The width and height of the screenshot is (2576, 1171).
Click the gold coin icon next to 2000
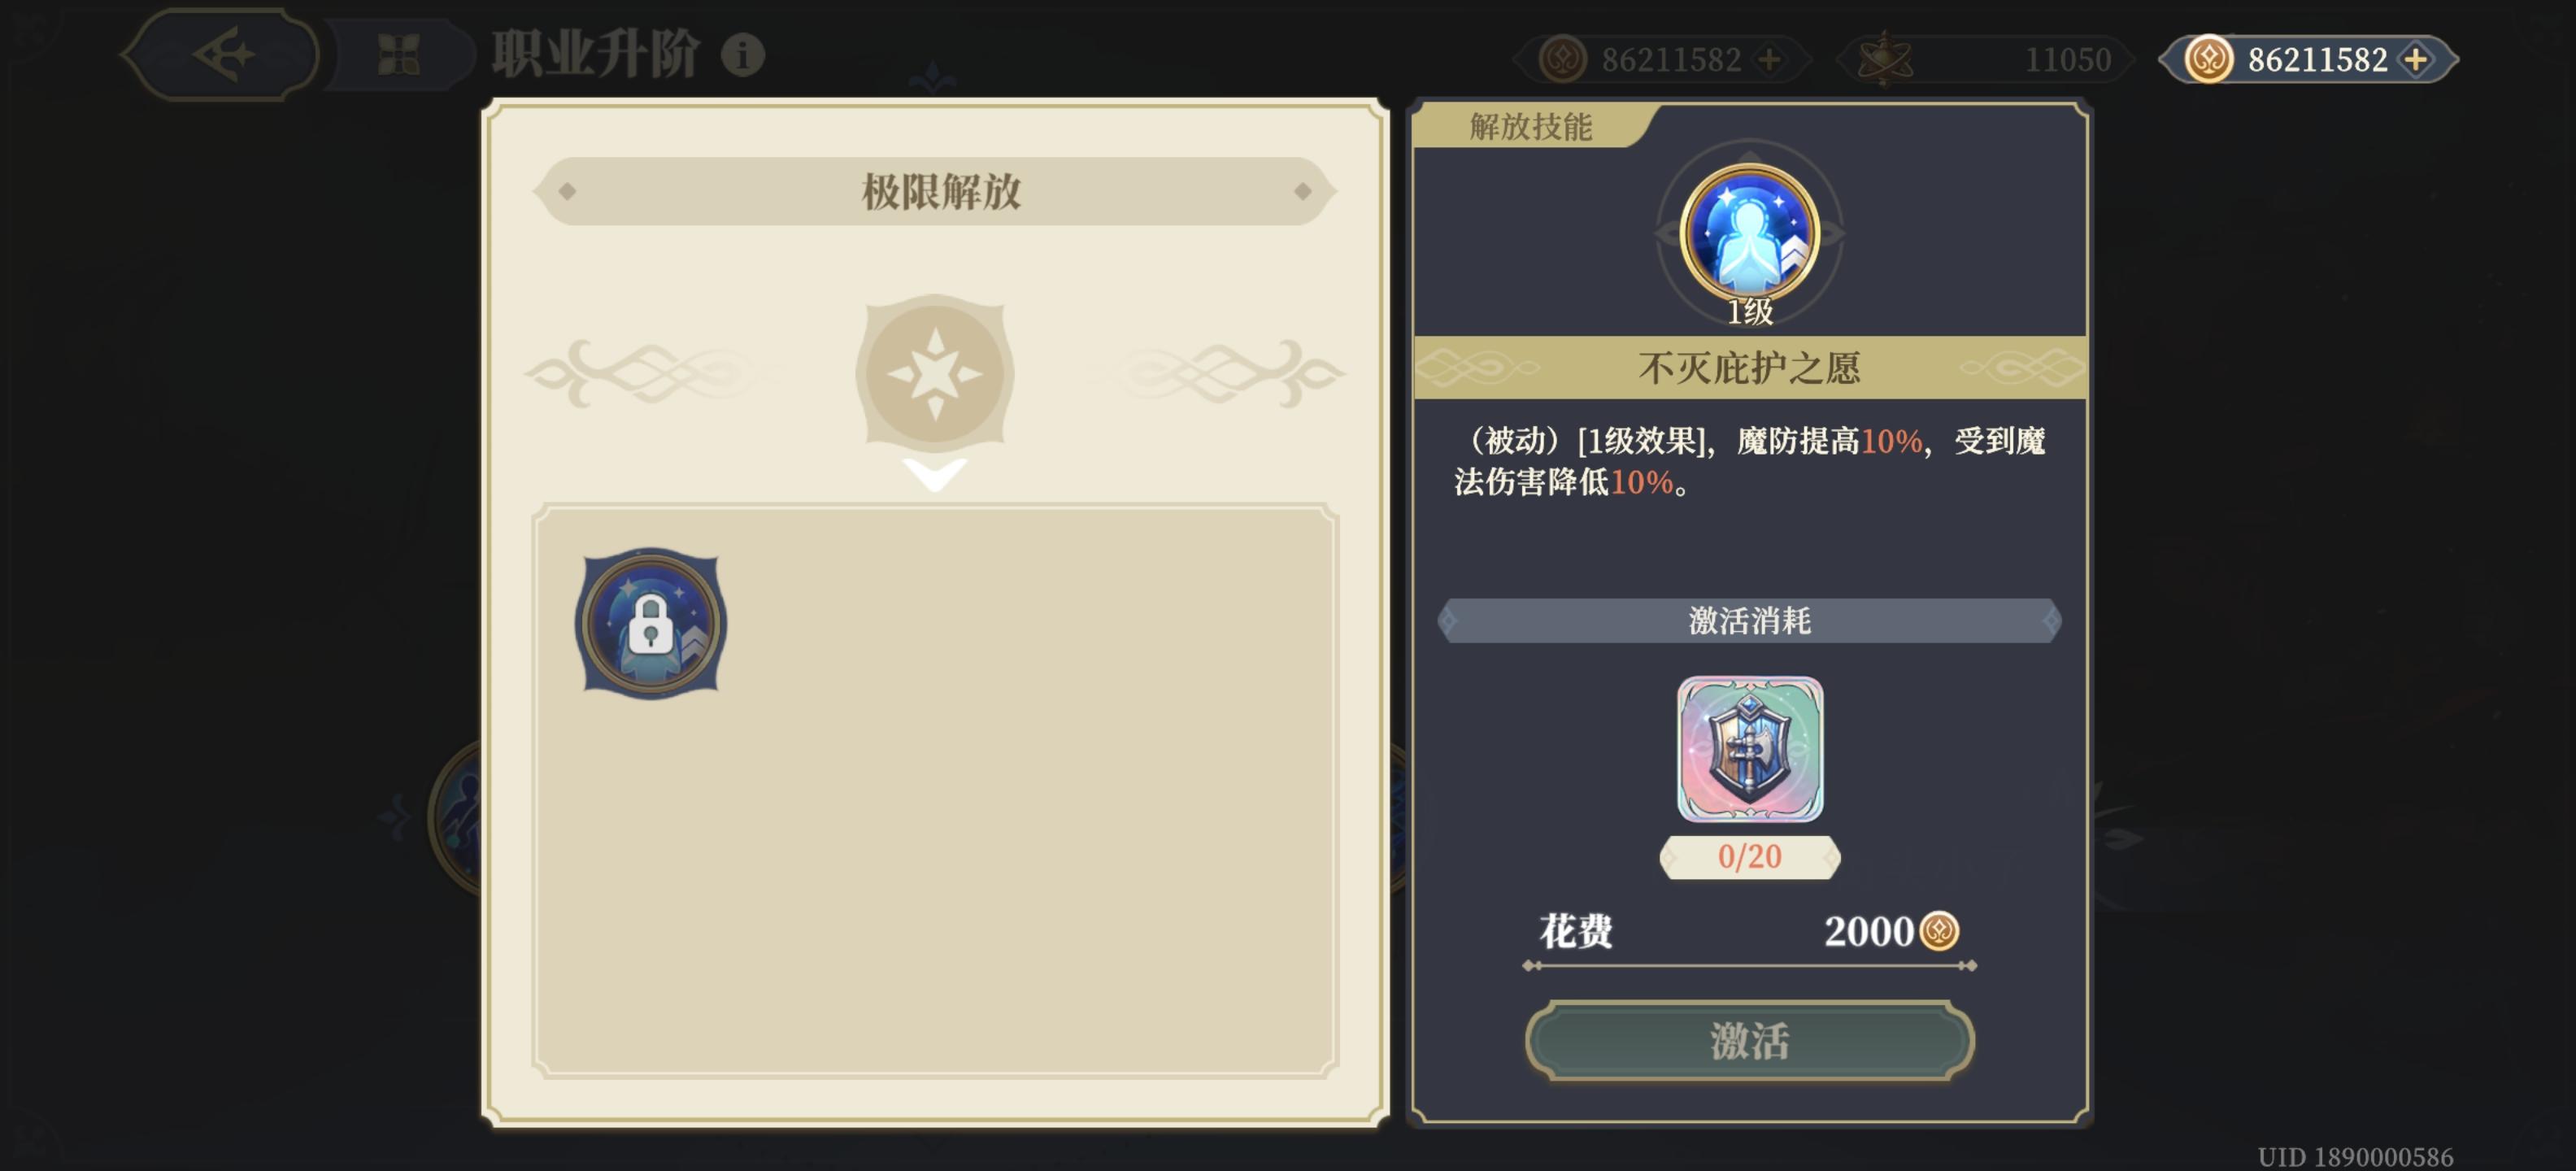[x=1940, y=931]
